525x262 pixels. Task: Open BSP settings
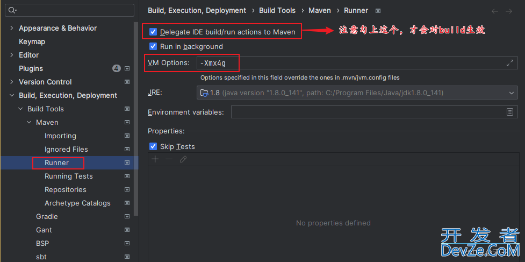pos(42,243)
